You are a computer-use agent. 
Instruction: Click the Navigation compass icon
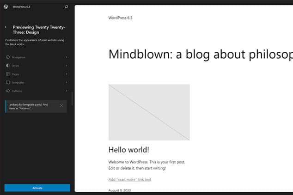point(8,57)
